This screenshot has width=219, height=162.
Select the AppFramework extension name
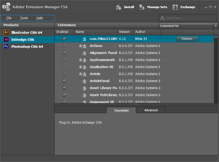click(x=102, y=60)
